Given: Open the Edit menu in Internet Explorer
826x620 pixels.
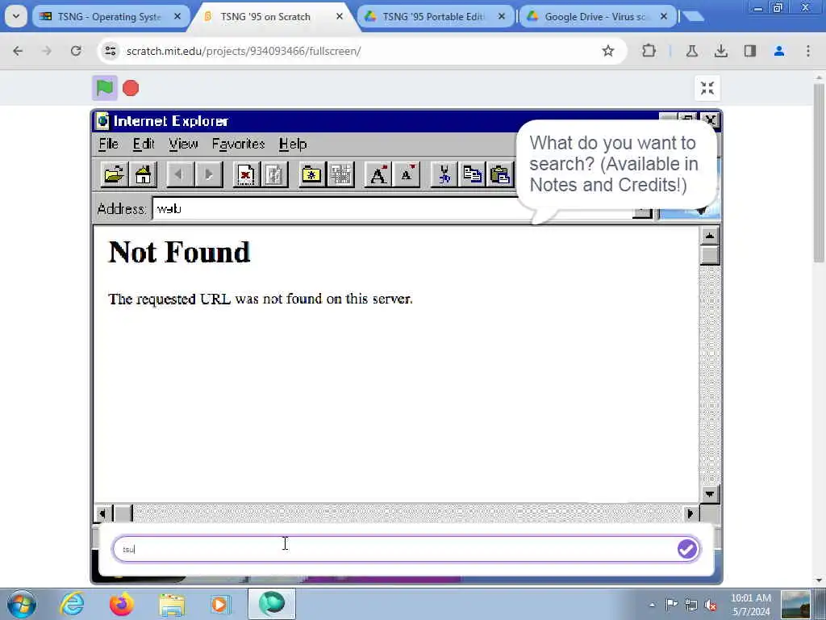Looking at the screenshot, I should pyautogui.click(x=144, y=144).
